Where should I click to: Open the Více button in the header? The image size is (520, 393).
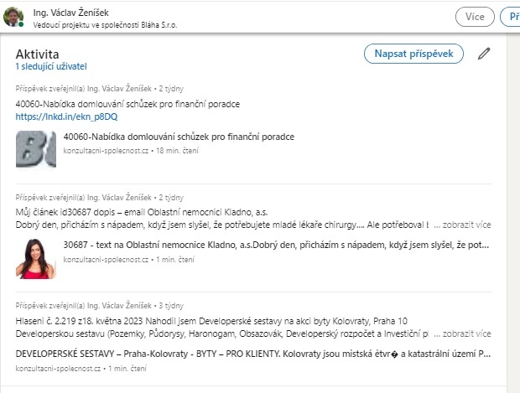(x=475, y=17)
